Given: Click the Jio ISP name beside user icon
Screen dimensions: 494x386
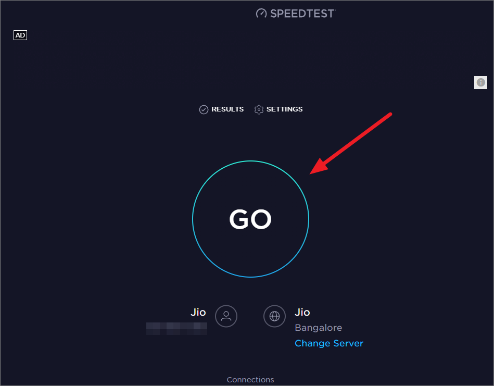Looking at the screenshot, I should coord(198,312).
